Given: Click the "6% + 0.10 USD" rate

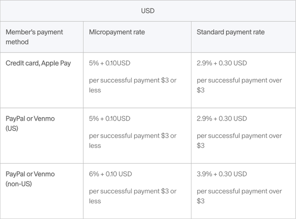Looking at the screenshot, I should coord(111,174).
